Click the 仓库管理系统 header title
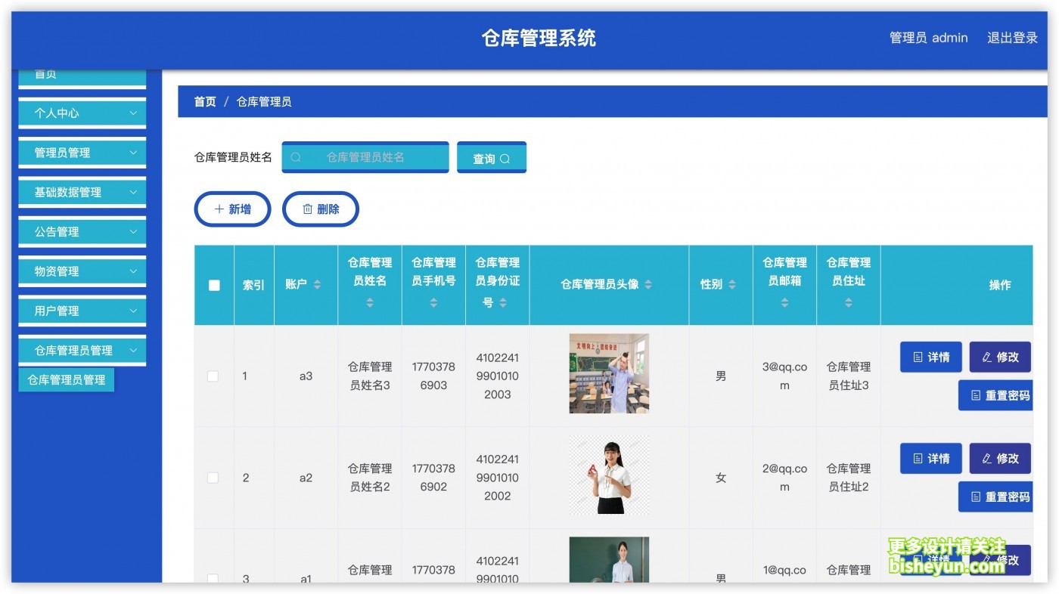1059x594 pixels. tap(539, 38)
